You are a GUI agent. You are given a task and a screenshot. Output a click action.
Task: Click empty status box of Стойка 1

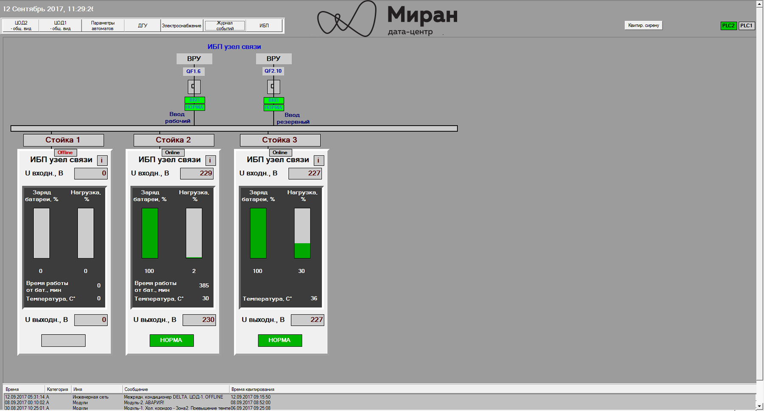tap(63, 341)
